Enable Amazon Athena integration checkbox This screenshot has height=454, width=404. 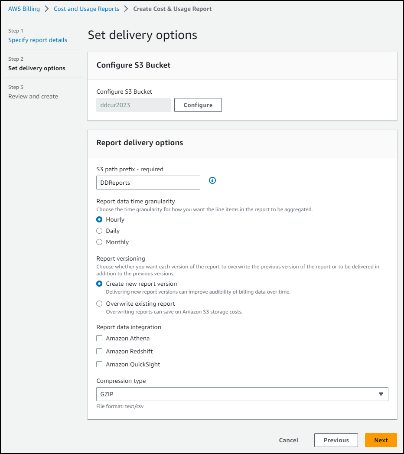coord(99,338)
